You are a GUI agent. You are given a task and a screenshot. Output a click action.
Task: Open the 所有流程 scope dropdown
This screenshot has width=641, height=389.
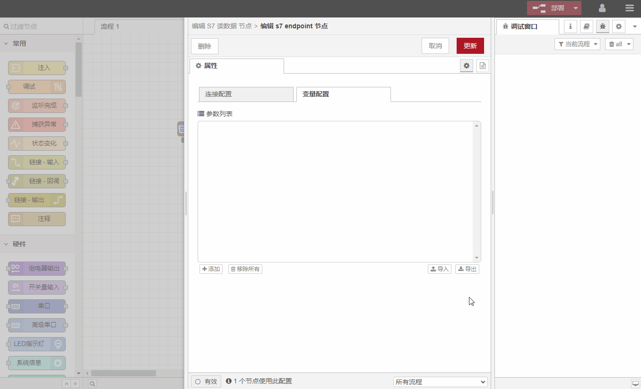click(440, 382)
